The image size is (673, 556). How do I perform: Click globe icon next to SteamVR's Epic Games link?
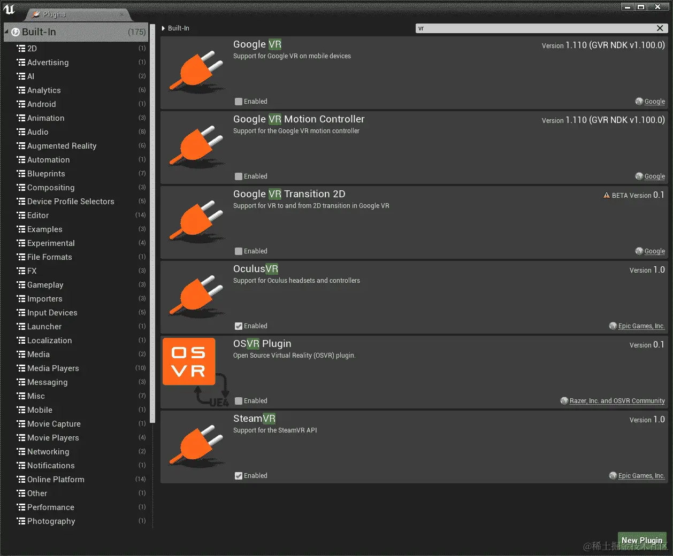point(613,475)
